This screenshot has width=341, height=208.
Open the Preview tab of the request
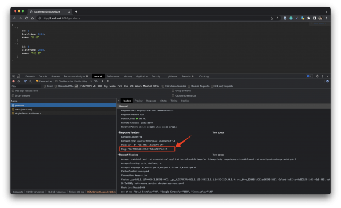click(139, 101)
